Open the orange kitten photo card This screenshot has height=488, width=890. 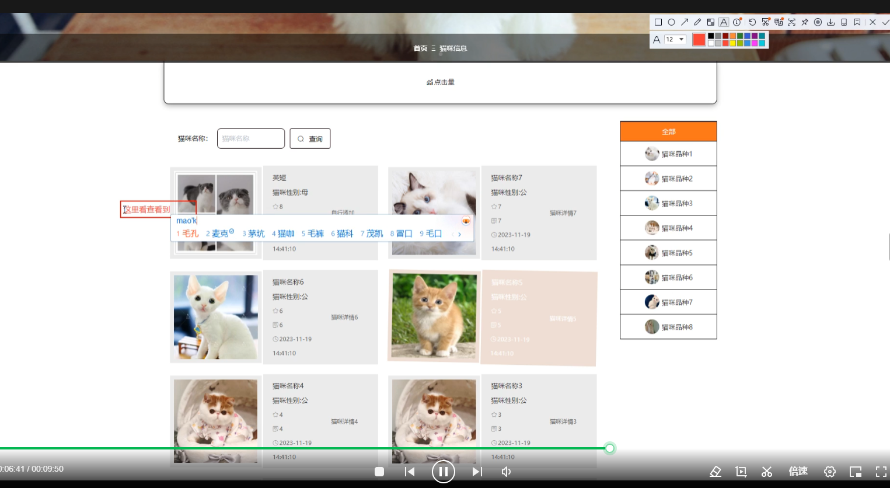[434, 316]
